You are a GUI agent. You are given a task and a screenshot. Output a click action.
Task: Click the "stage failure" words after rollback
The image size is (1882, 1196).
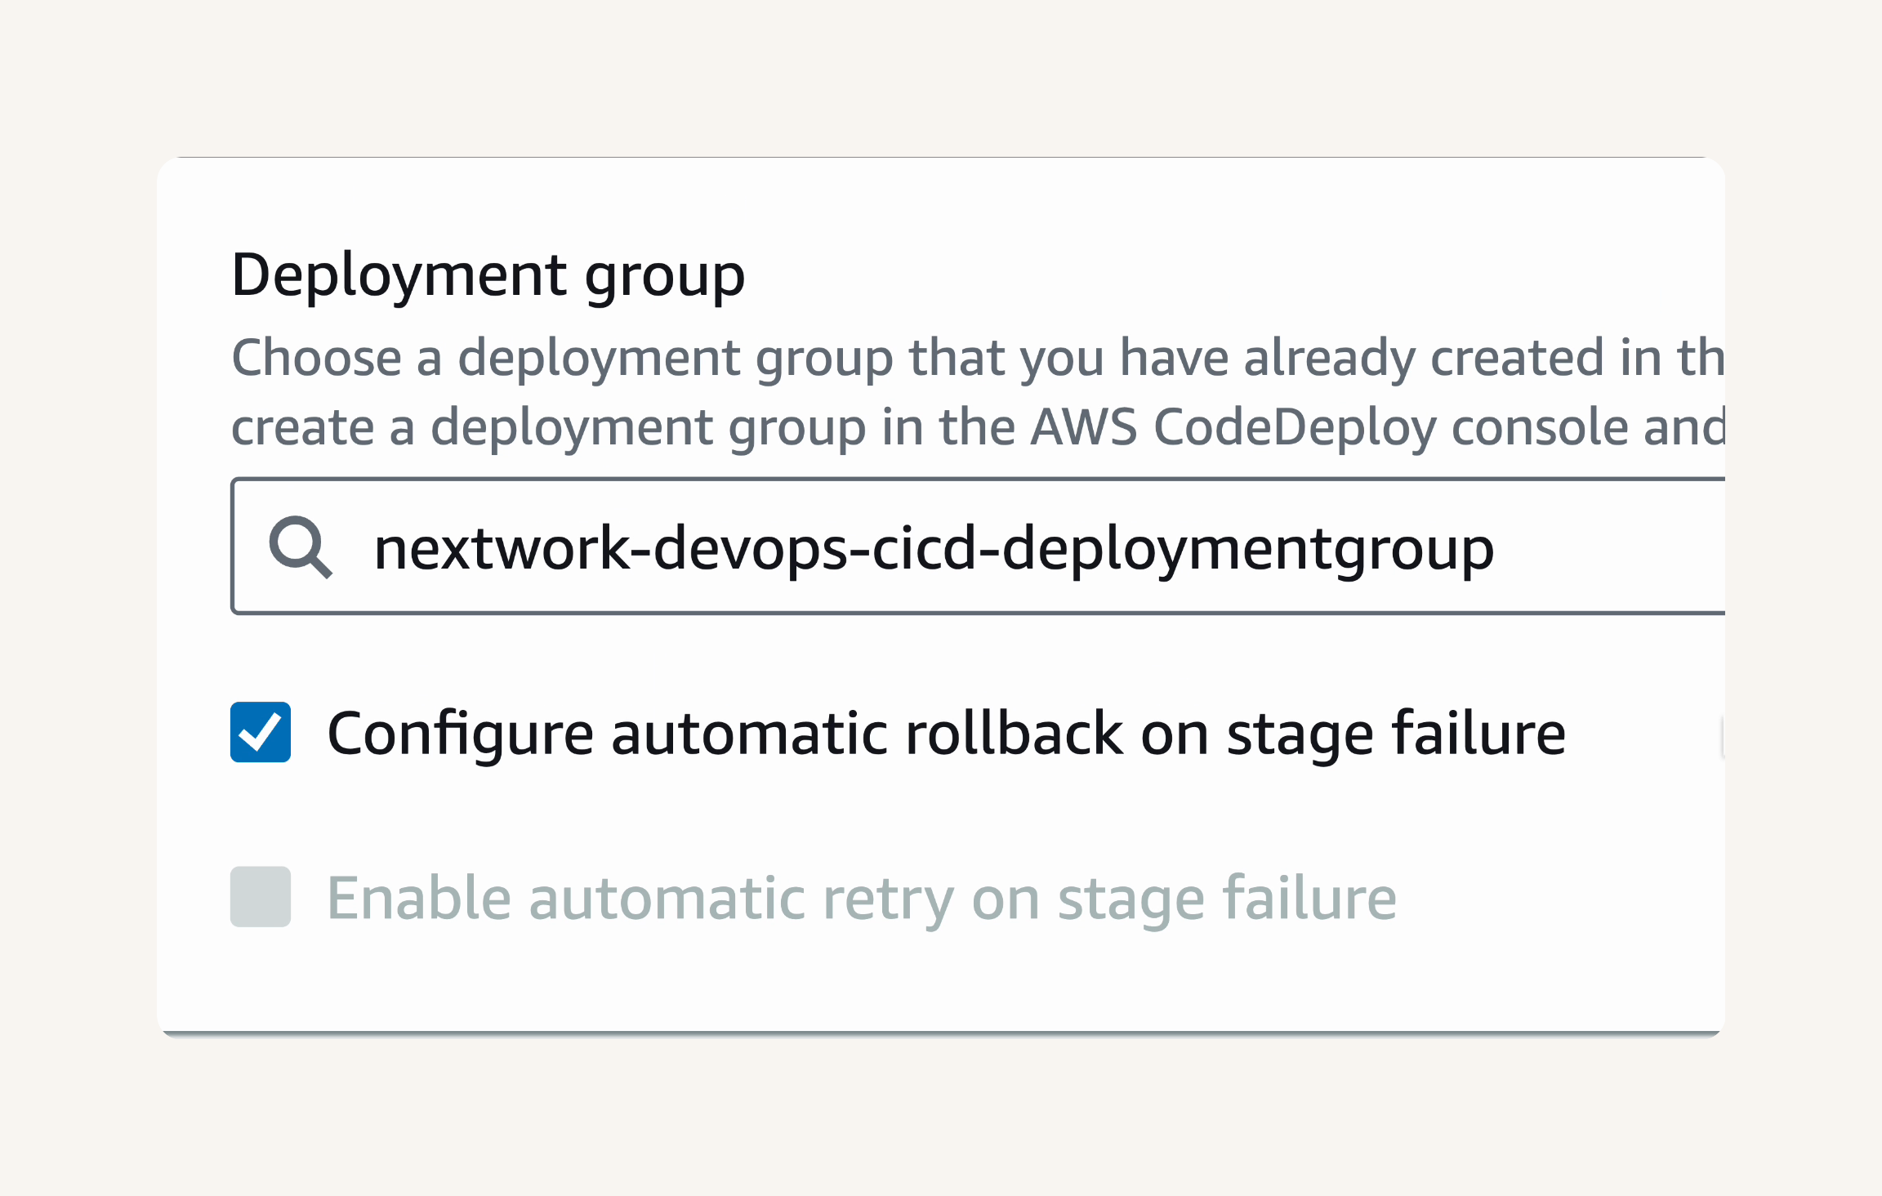(1396, 734)
